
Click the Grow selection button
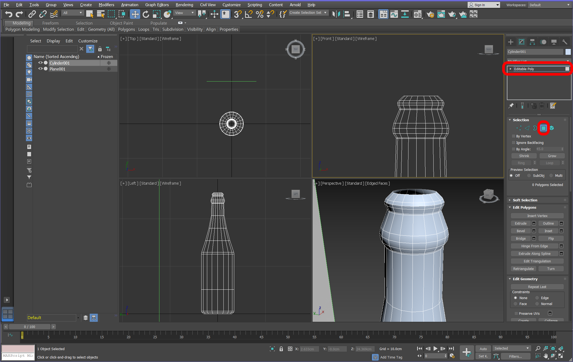(x=552, y=156)
